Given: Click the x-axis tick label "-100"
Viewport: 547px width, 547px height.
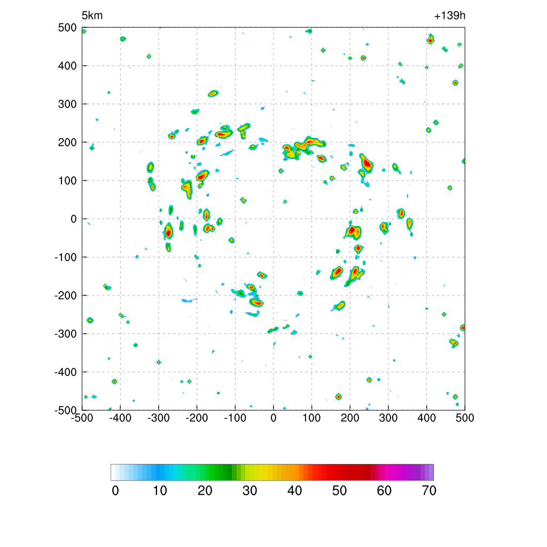Looking at the screenshot, I should coord(236,418).
